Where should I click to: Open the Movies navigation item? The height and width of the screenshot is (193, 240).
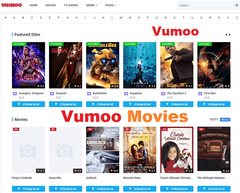[x=51, y=5]
